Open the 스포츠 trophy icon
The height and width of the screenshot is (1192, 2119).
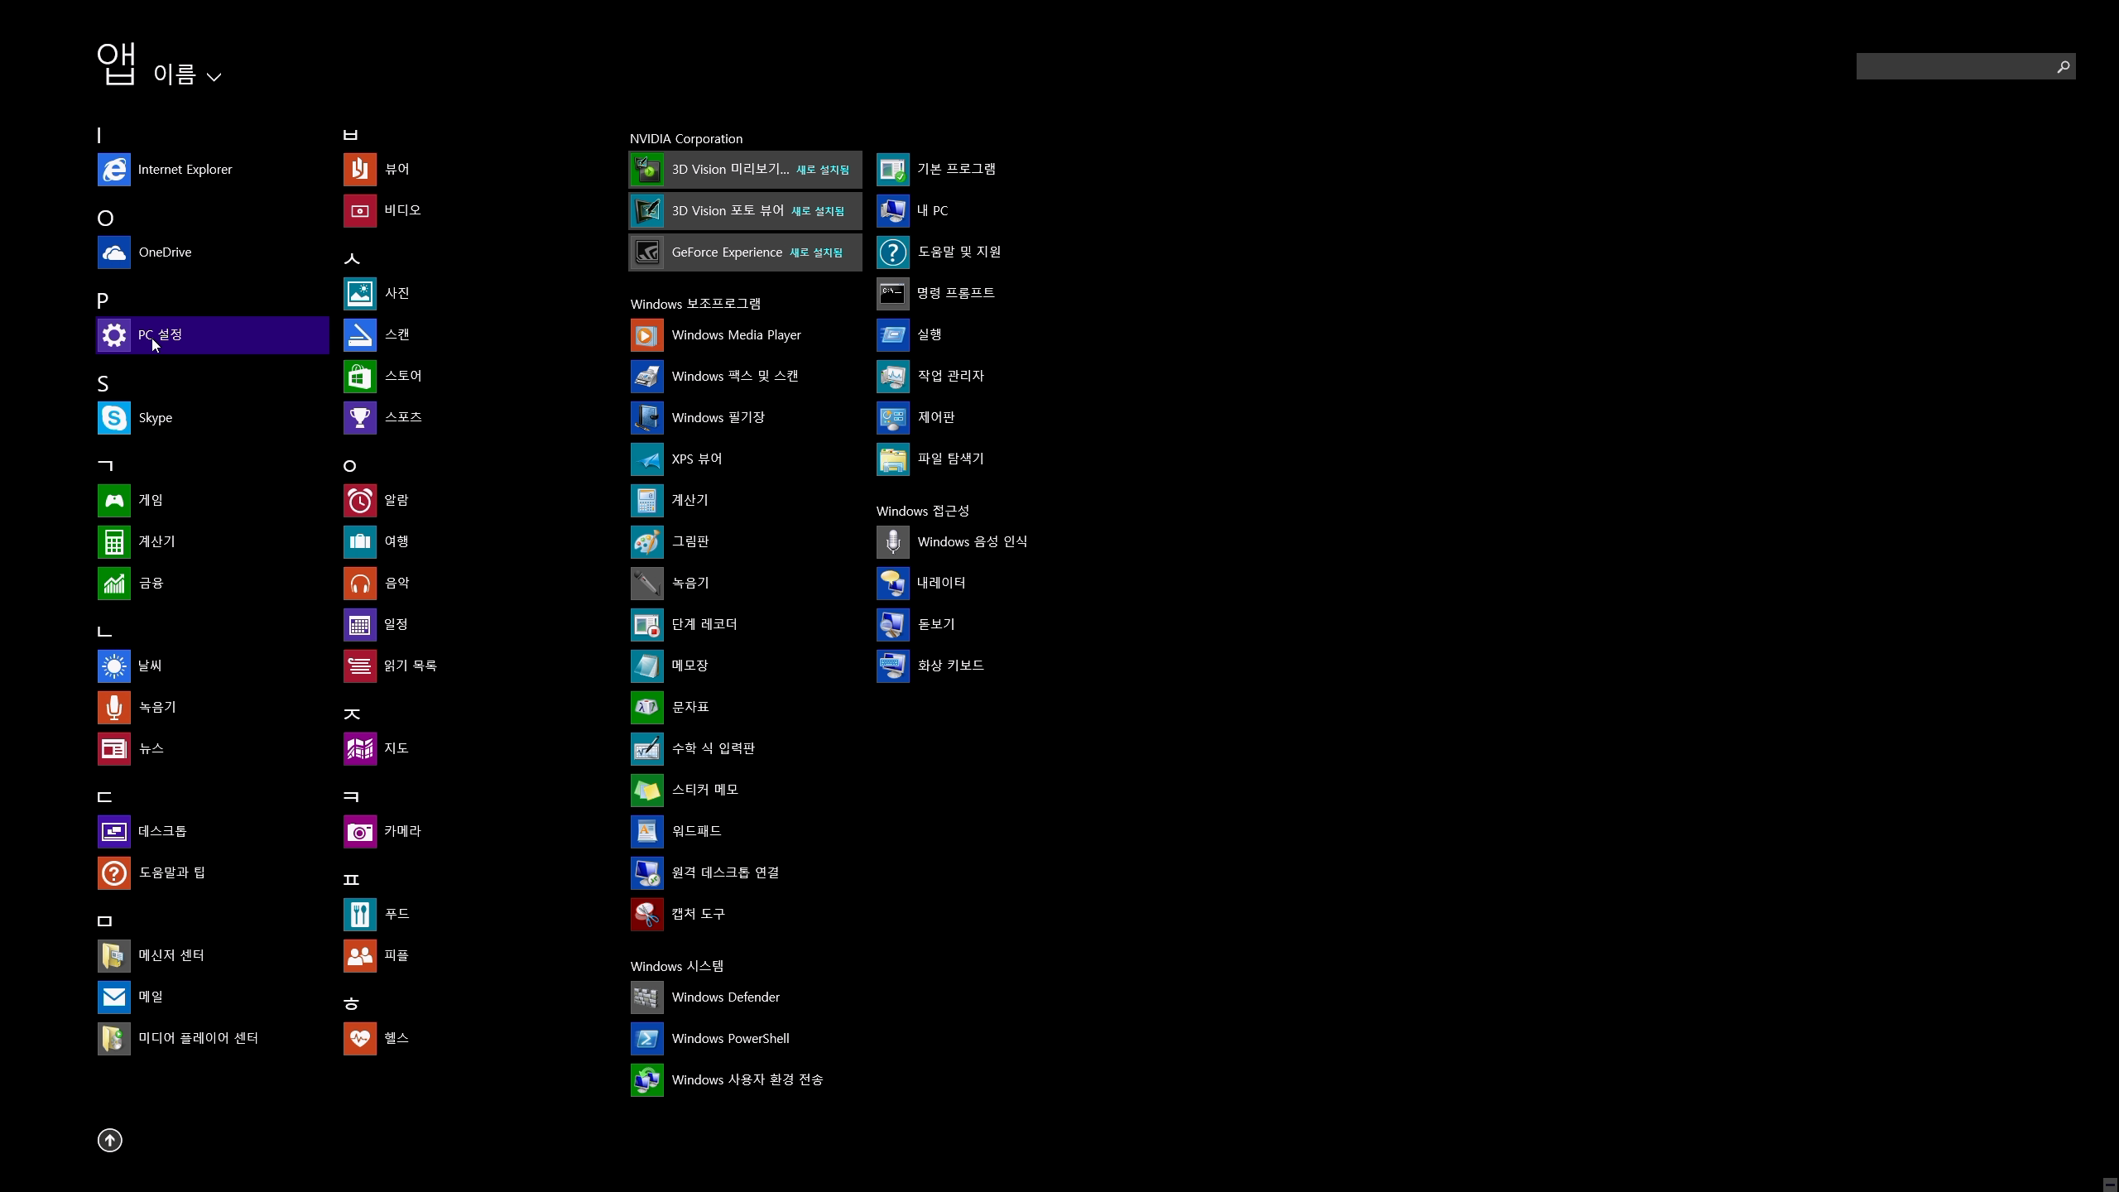(360, 418)
